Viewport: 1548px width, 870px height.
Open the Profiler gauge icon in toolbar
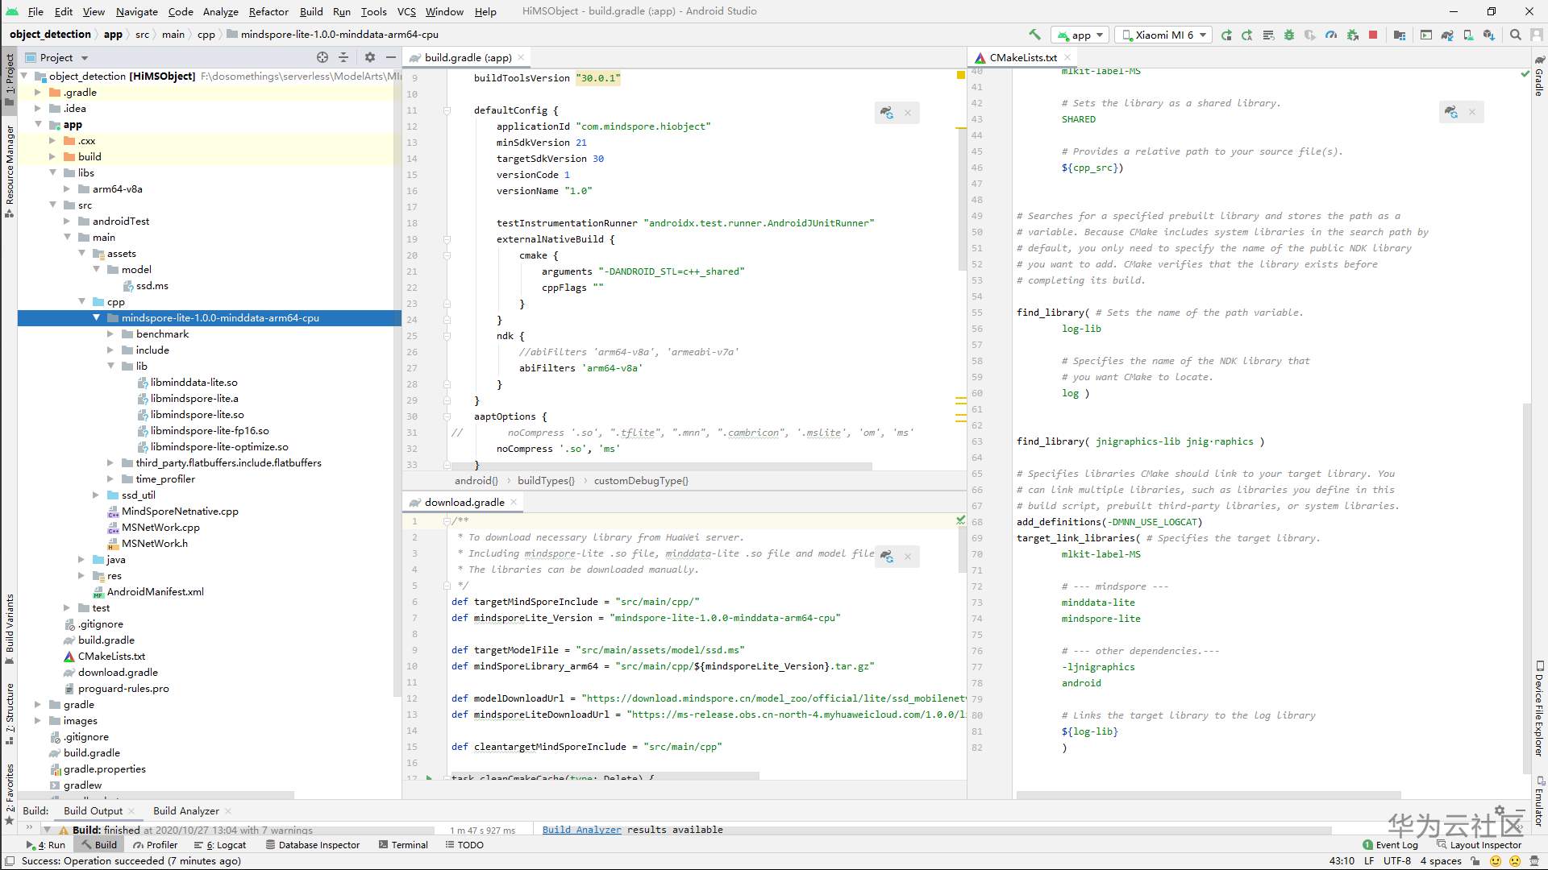[1331, 35]
